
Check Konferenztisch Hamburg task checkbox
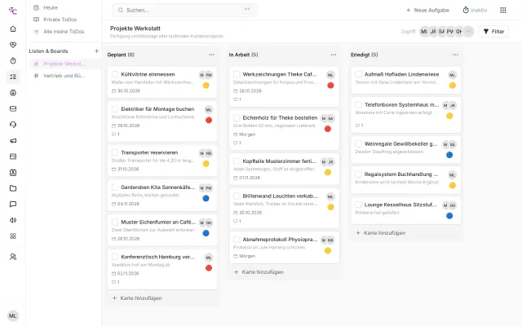pyautogui.click(x=115, y=257)
